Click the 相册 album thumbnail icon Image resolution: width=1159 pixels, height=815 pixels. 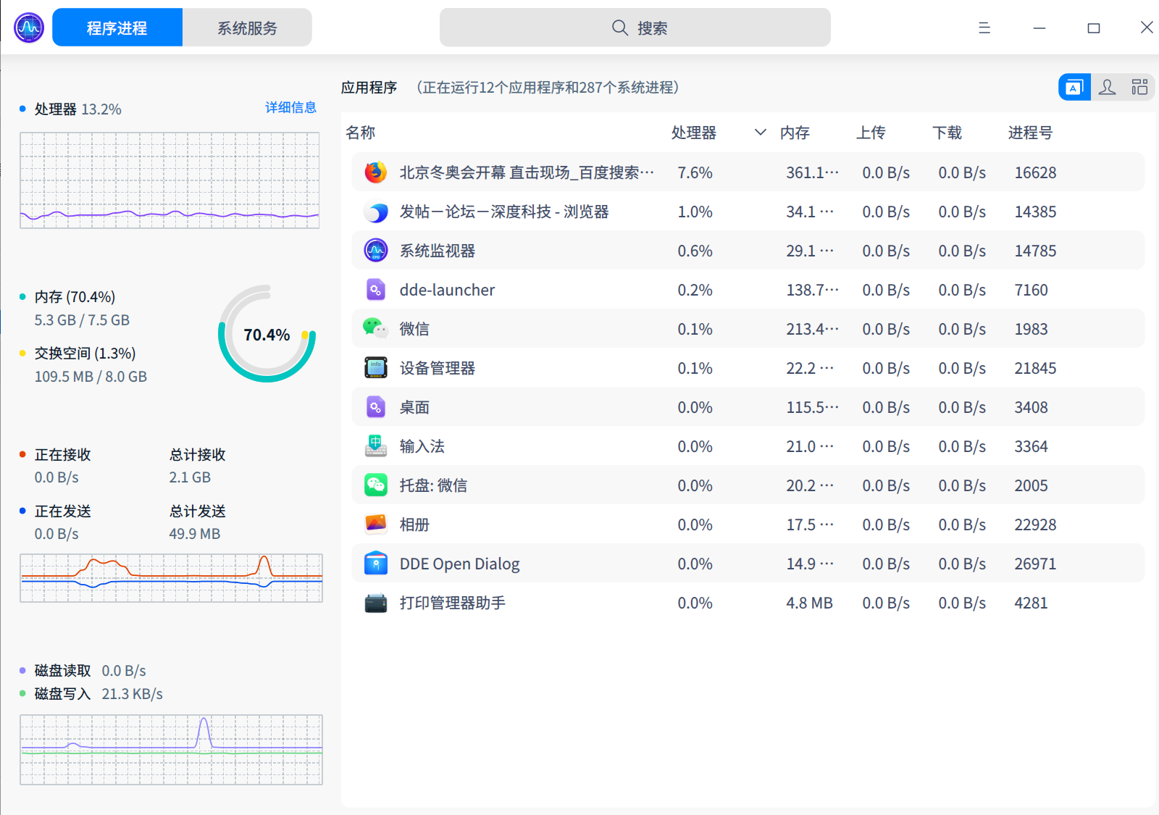[x=376, y=524]
